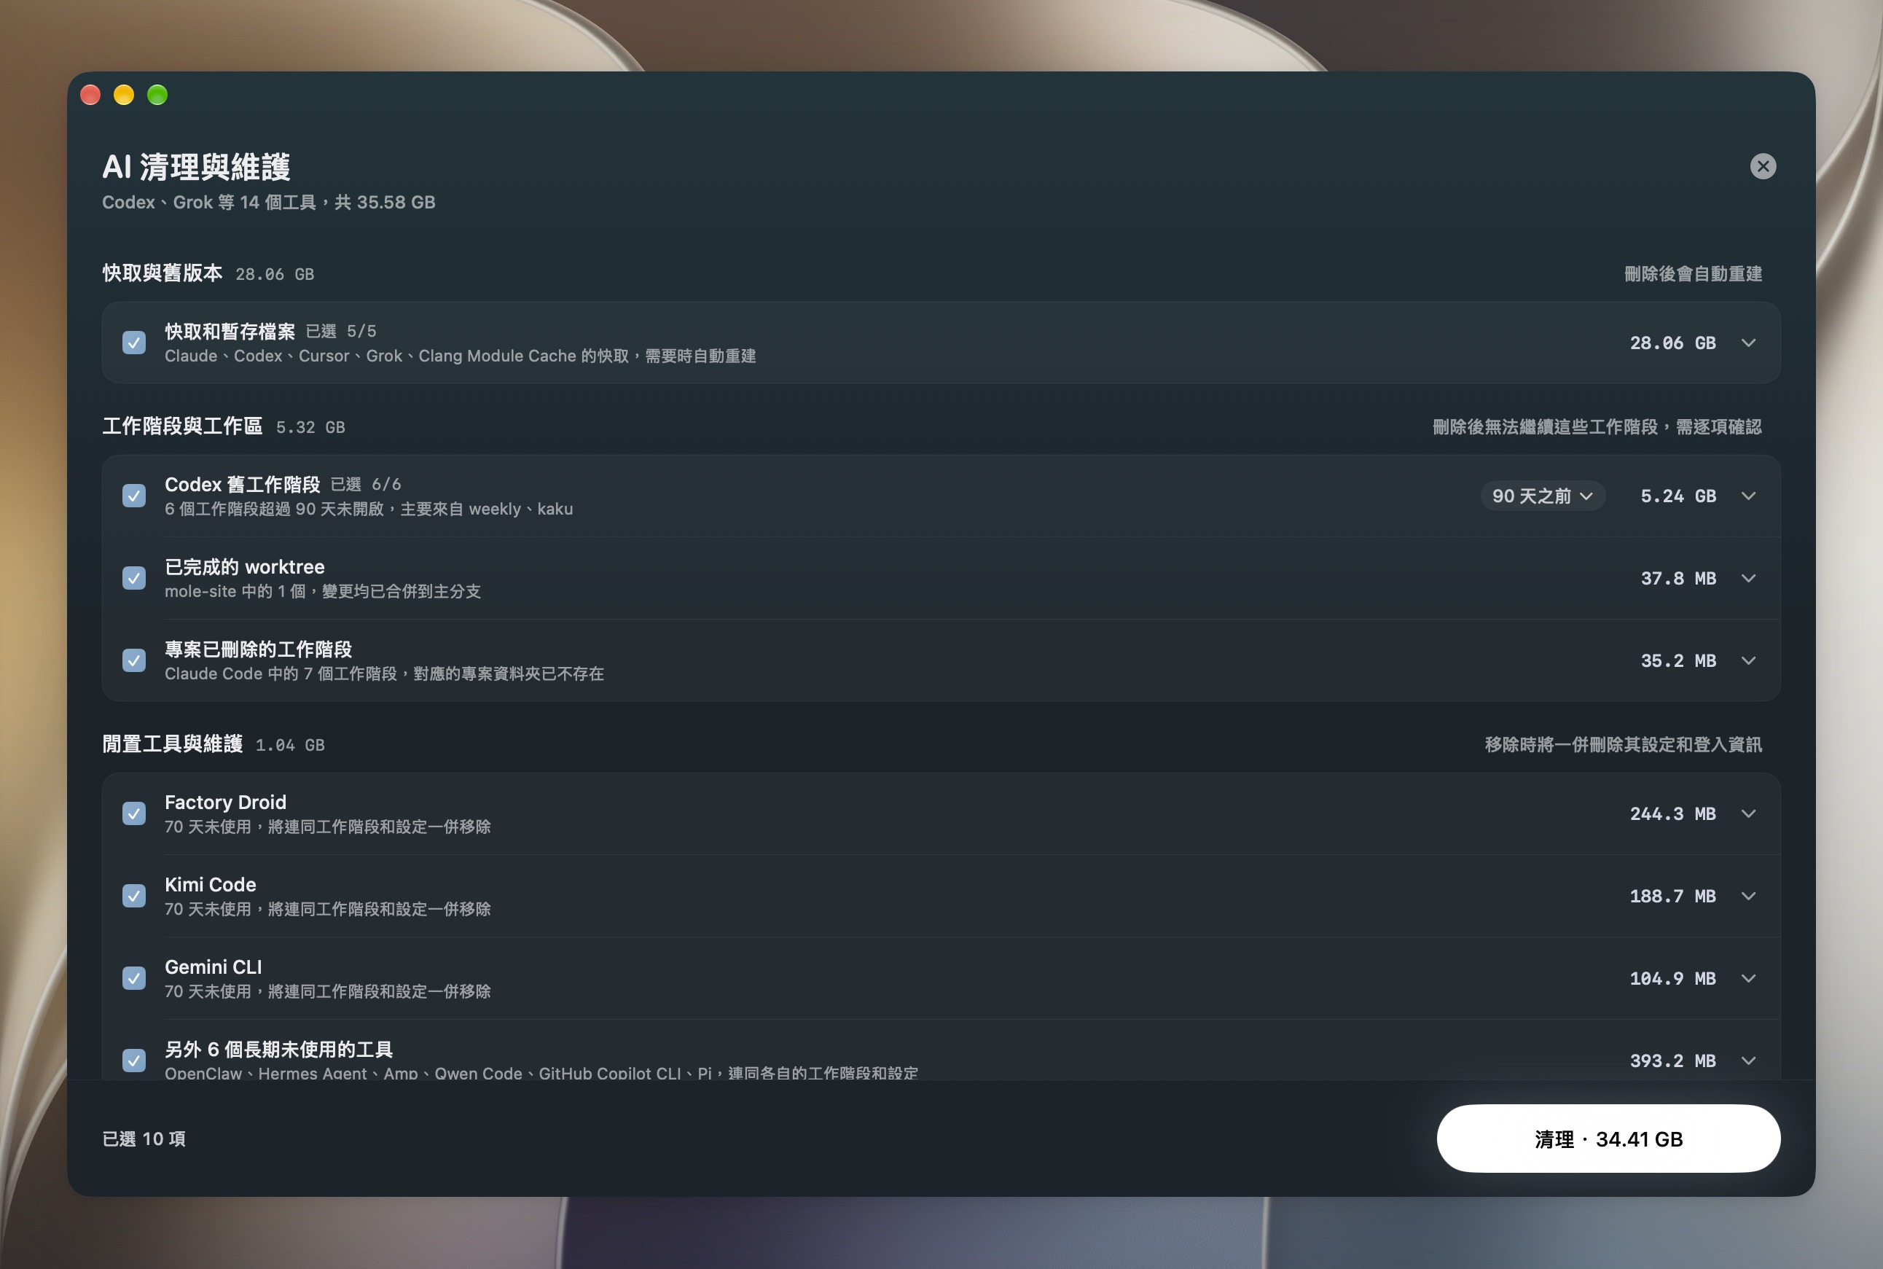Click the 244.3 MB size text
Viewport: 1883px width, 1269px height.
point(1672,814)
